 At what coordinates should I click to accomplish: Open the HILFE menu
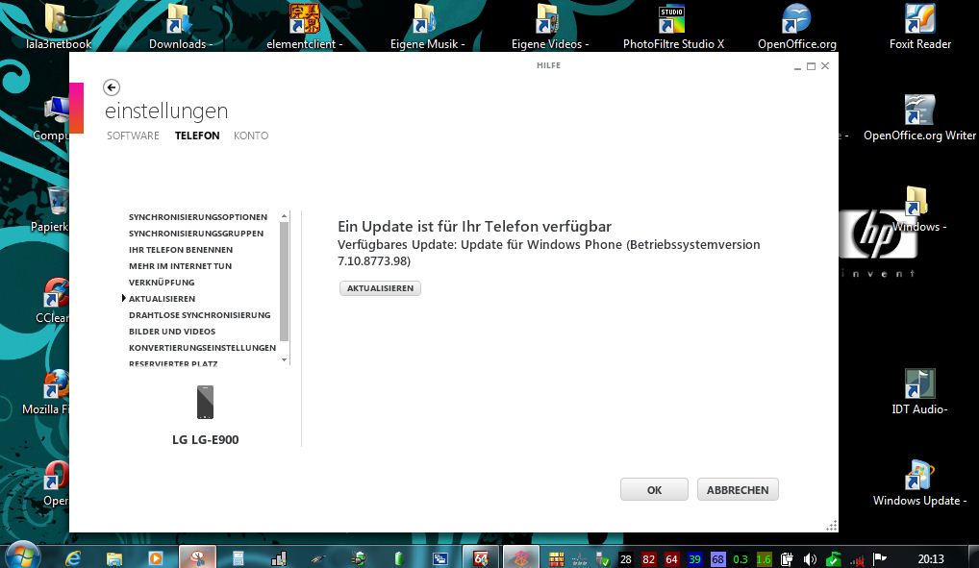click(x=549, y=65)
